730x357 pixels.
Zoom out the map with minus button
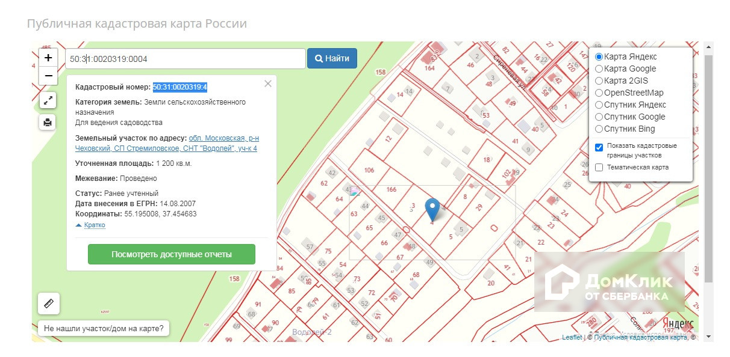tap(48, 76)
